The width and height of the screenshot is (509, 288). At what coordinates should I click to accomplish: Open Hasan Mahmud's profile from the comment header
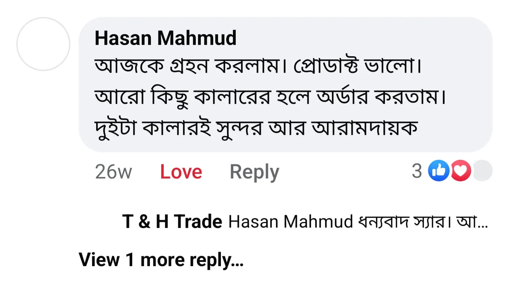point(165,38)
